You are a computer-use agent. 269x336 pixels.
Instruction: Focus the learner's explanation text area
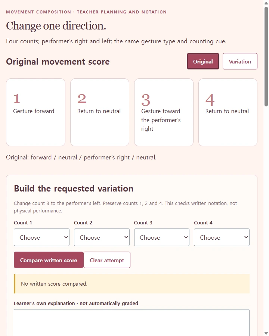pos(132,323)
